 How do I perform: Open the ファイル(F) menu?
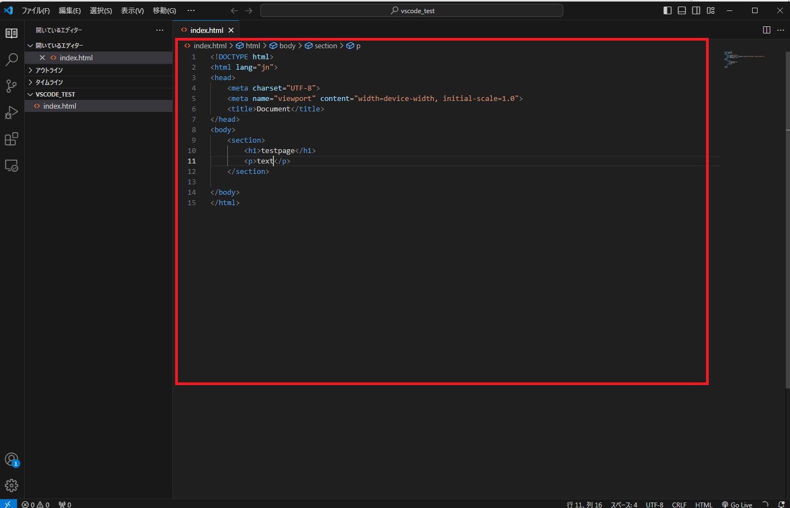click(36, 10)
